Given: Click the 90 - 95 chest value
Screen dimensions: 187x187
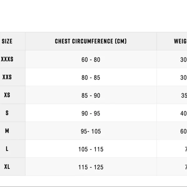Looking at the screenshot, I should coord(91,113).
